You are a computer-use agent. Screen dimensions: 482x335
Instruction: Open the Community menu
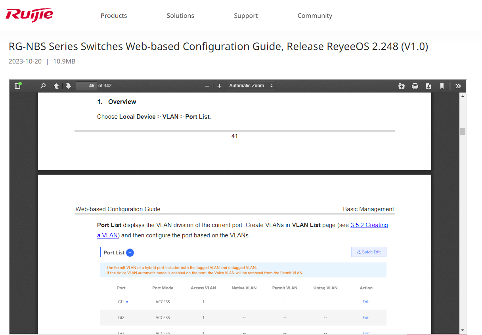[315, 15]
